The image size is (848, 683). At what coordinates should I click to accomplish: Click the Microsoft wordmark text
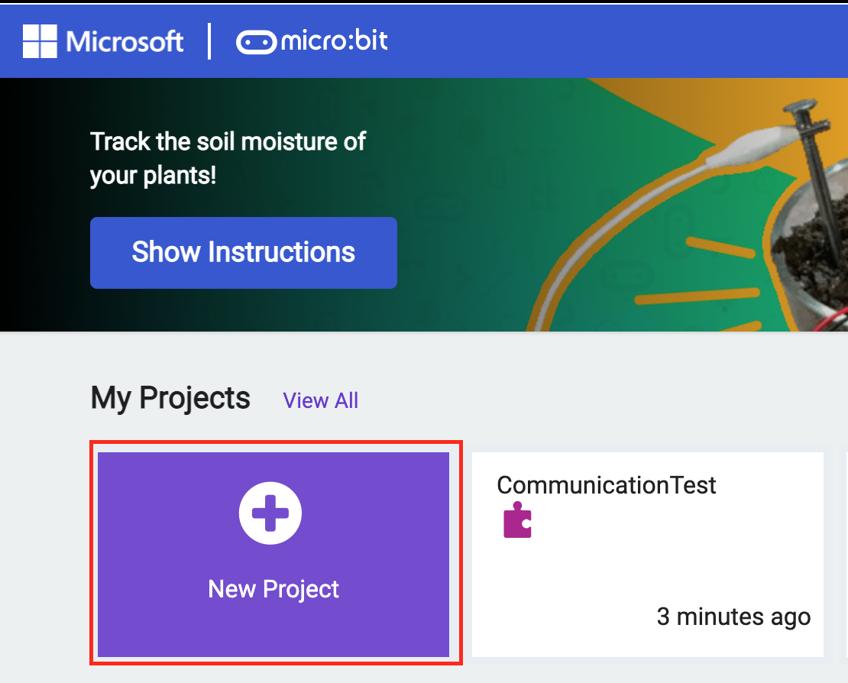tap(125, 41)
